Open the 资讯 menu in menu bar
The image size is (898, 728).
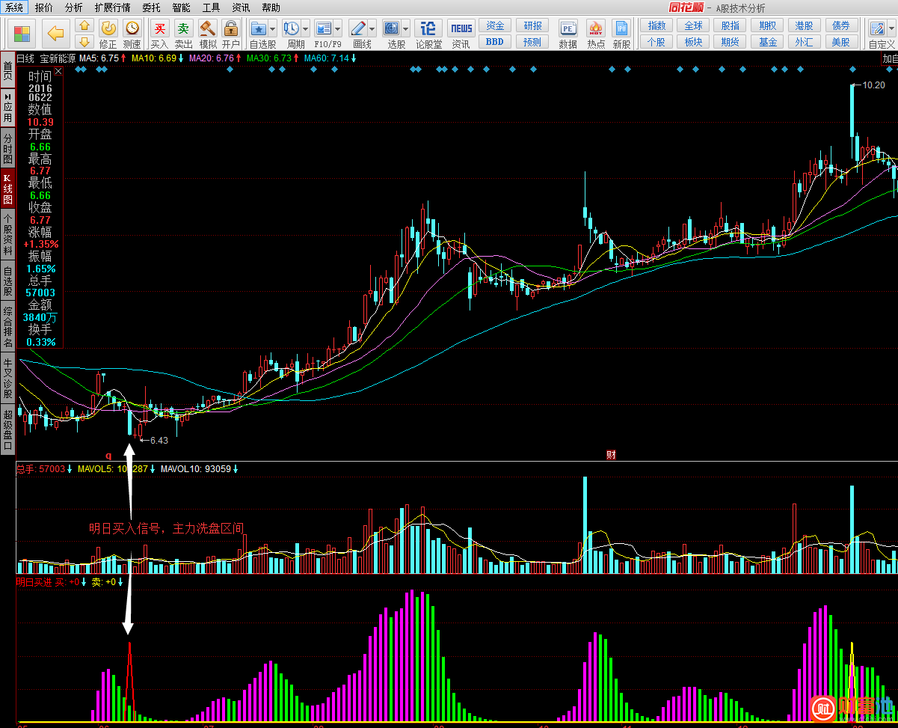pyautogui.click(x=241, y=7)
